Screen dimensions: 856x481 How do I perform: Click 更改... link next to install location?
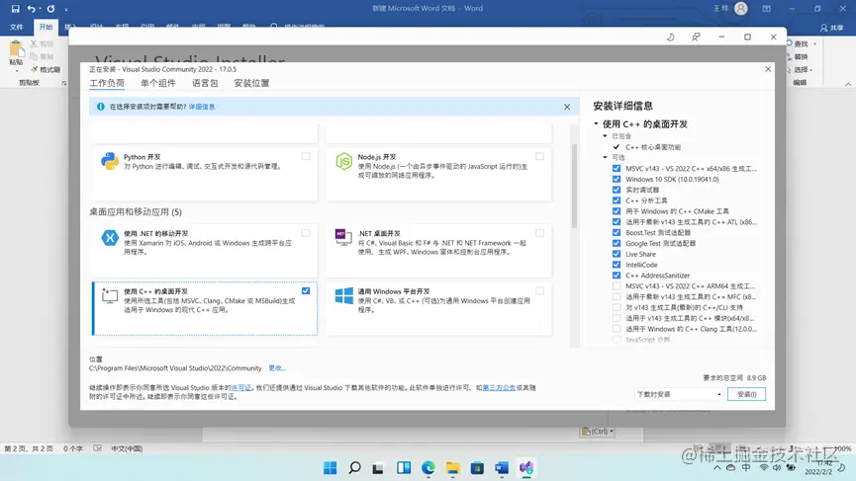(x=277, y=368)
